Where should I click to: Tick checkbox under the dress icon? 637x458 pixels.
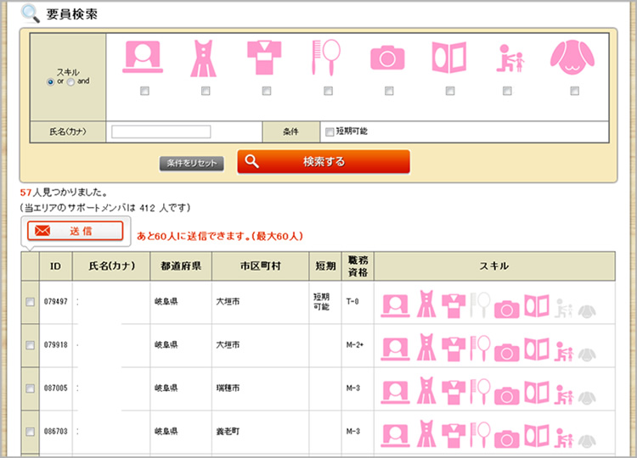[206, 91]
